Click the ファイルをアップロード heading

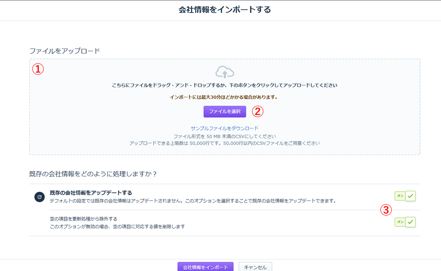(65, 51)
